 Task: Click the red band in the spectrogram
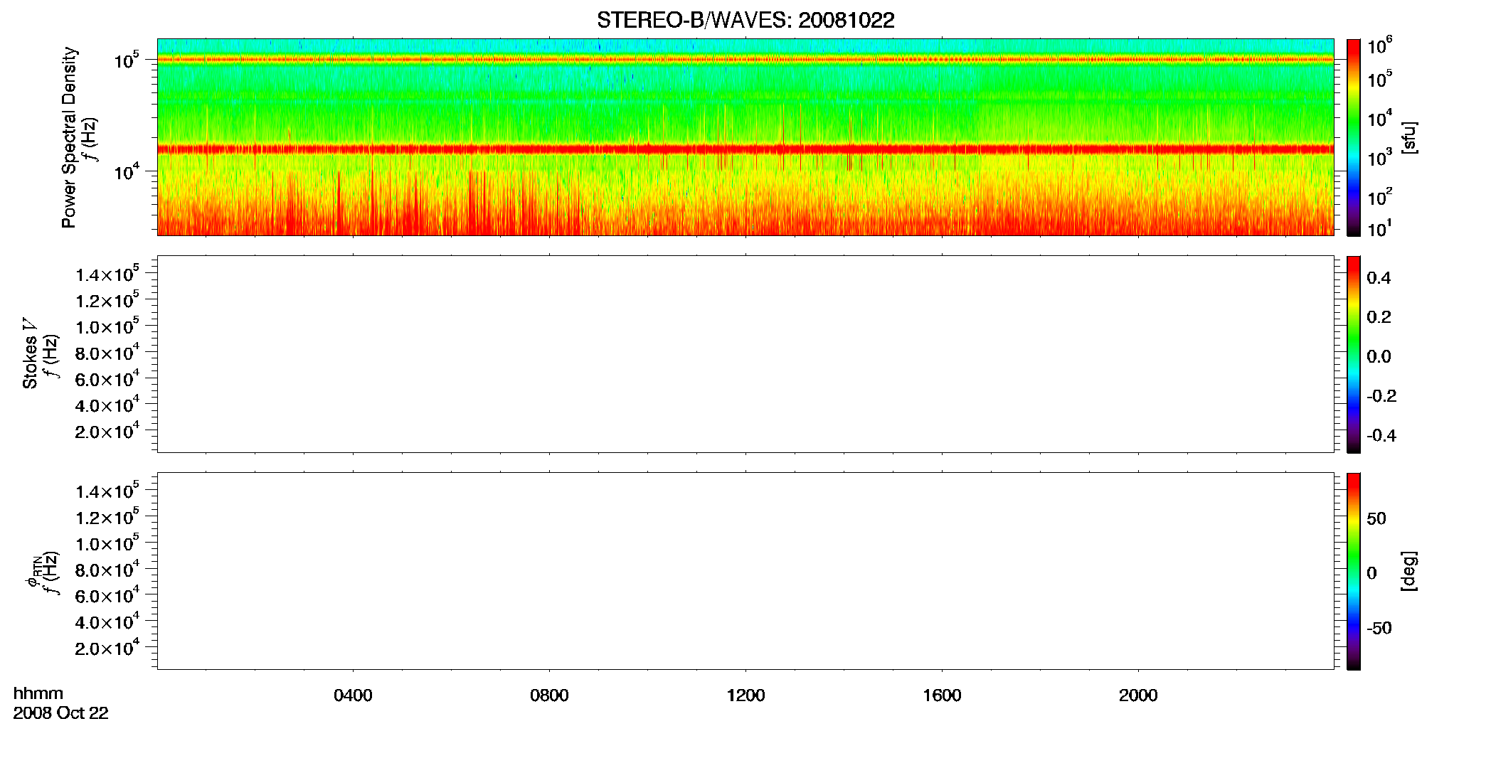point(745,149)
